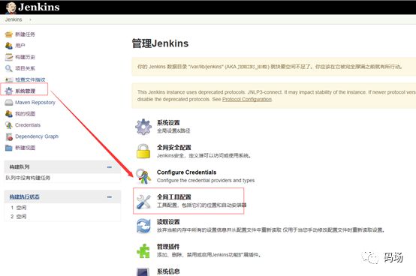Collapse the 构建执行状态 panel

click(x=110, y=197)
